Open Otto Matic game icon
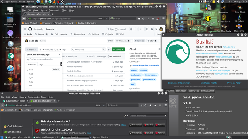The image size is (248, 139). tap(240, 9)
